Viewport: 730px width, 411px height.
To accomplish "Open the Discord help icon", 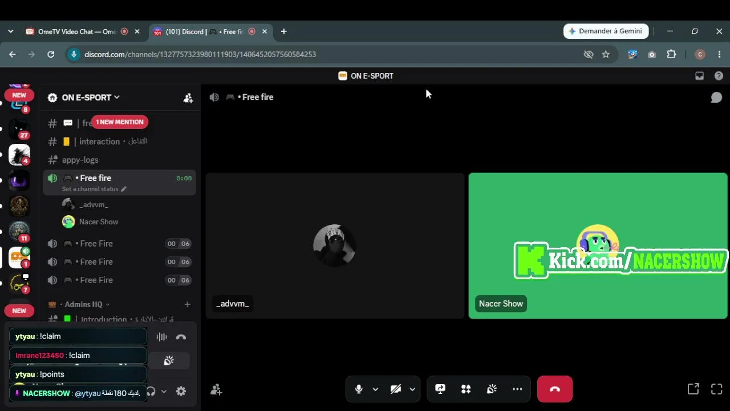I will (719, 76).
